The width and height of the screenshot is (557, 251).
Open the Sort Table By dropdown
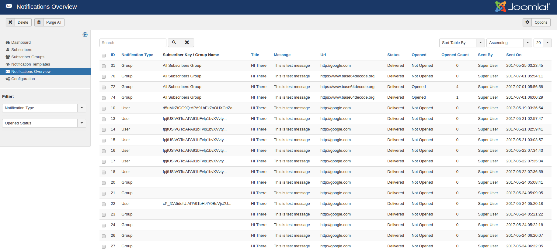coord(462,43)
